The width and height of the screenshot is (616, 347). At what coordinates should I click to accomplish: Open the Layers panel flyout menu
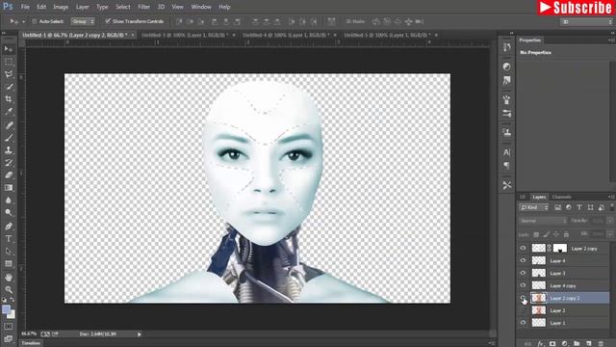pyautogui.click(x=611, y=197)
